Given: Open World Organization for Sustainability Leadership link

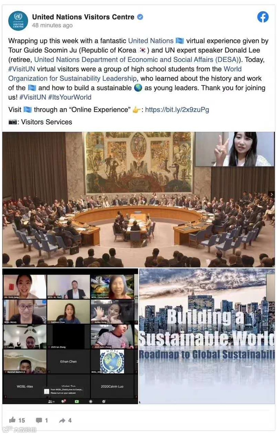Looking at the screenshot, I should tap(125, 74).
